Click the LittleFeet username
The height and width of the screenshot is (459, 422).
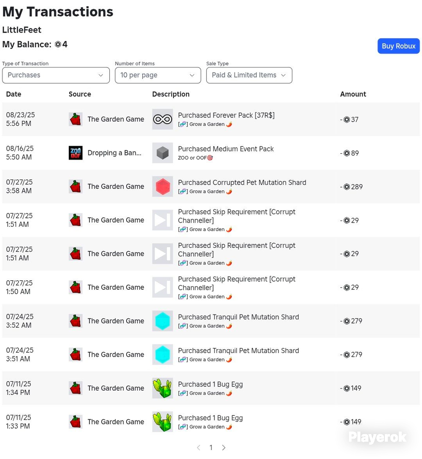coord(22,30)
